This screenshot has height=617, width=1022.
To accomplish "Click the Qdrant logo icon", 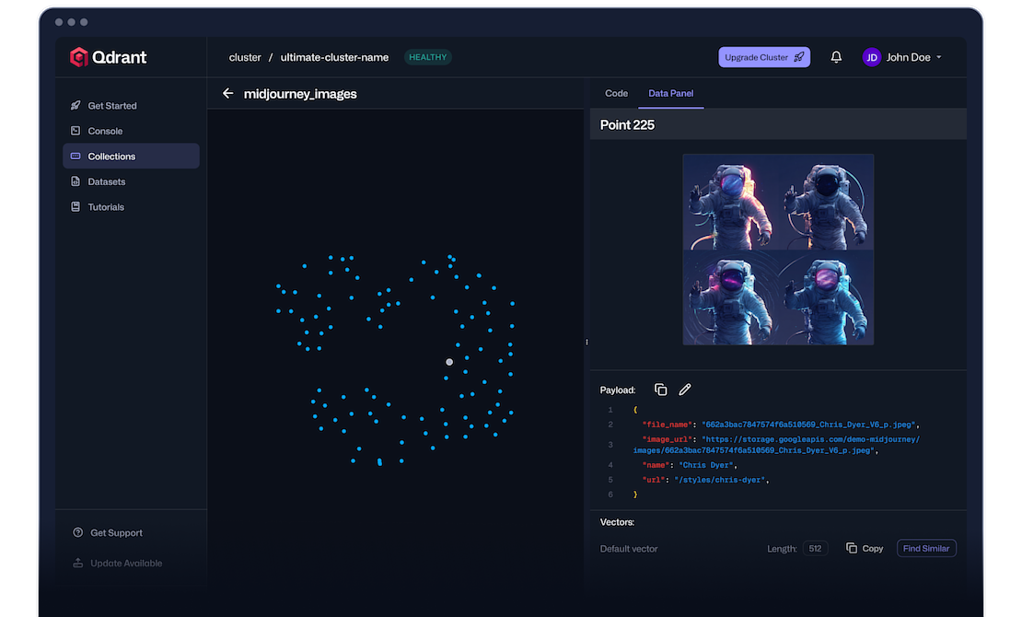I will coord(79,57).
